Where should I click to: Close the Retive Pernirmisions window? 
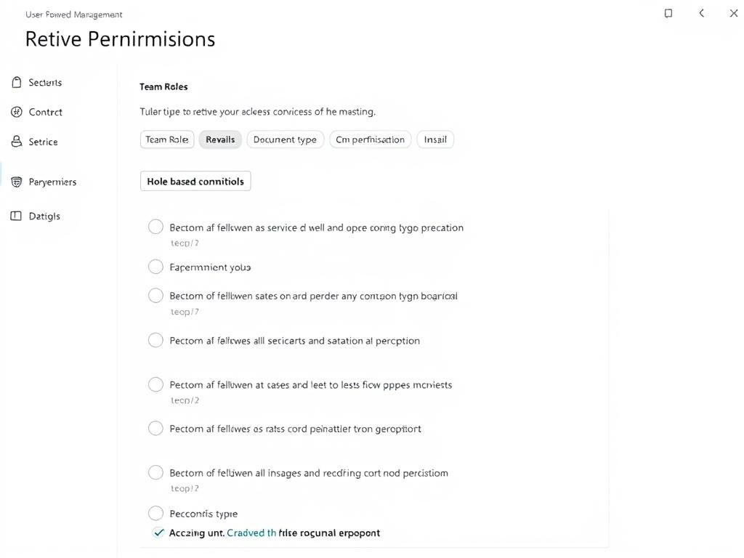[x=733, y=13]
